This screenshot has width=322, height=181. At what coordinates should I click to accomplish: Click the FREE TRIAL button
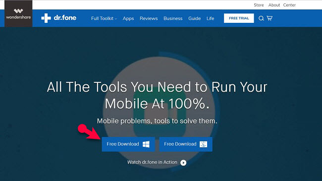[239, 18]
